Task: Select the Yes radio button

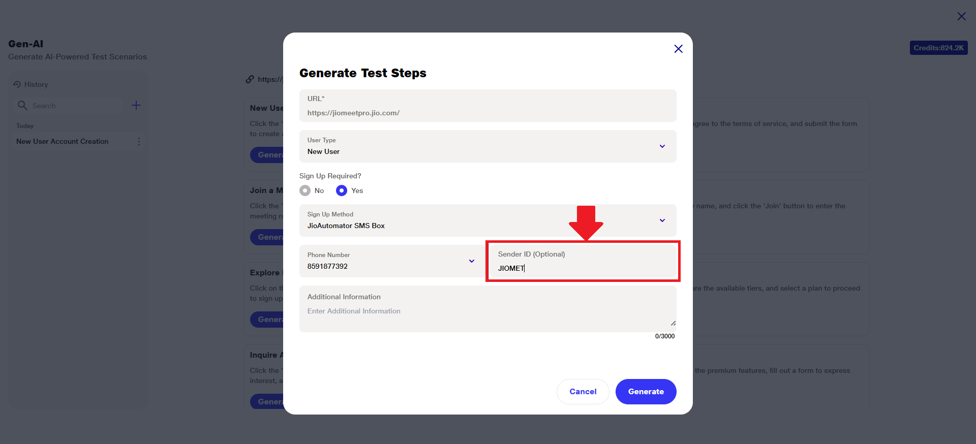Action: coord(342,191)
